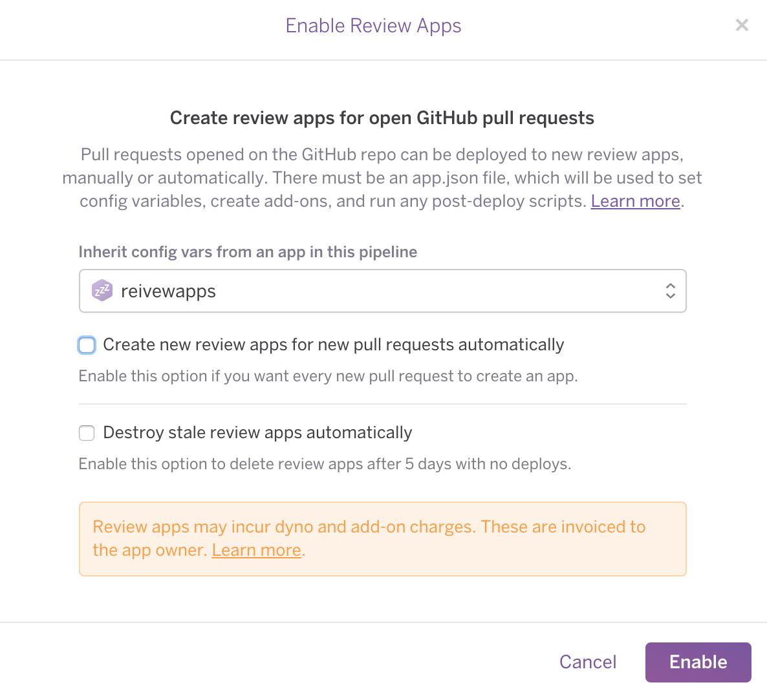This screenshot has height=698, width=767.
Task: Select Cancel to dismiss the dialog
Action: point(587,662)
